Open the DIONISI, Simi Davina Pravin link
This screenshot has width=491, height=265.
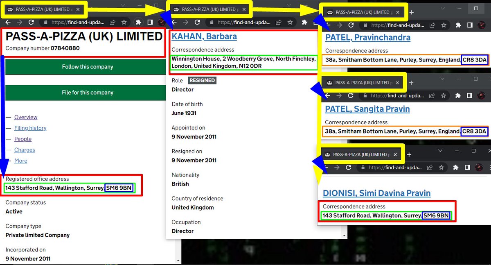[x=377, y=193]
